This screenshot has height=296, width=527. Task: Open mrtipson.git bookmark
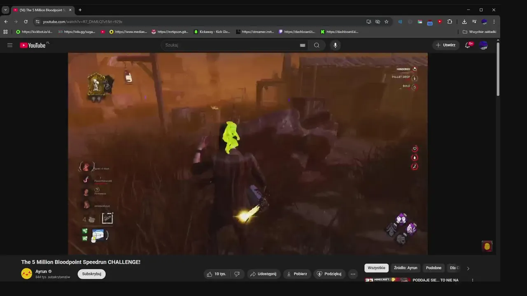[170, 32]
